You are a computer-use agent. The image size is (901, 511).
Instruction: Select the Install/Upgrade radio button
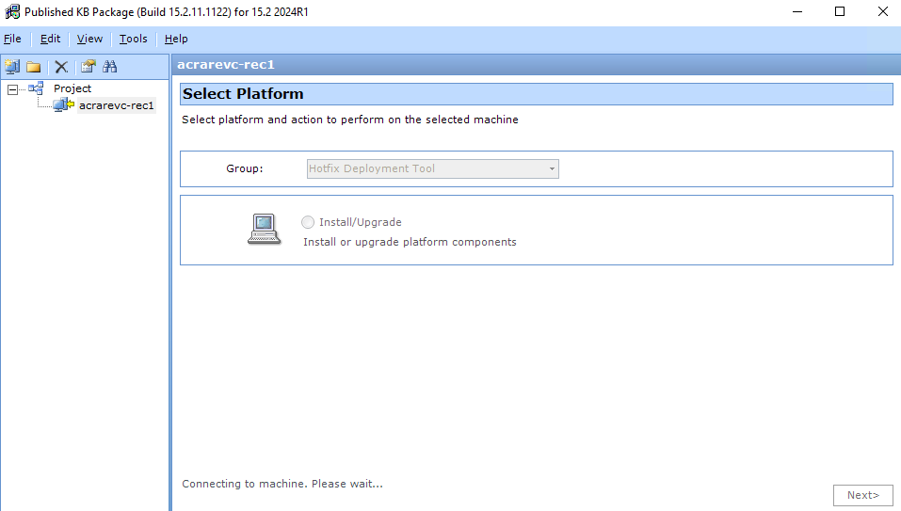point(308,222)
